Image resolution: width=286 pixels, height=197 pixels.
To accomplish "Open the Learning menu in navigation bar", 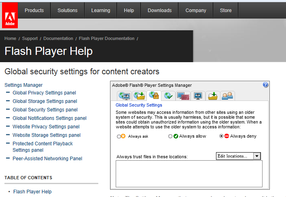I will click(x=100, y=10).
